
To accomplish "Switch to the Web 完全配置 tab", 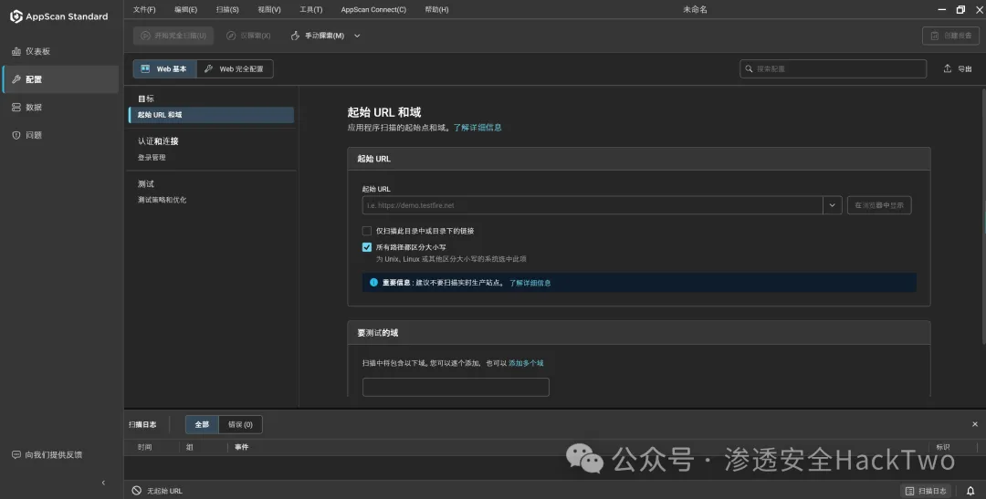I will pyautogui.click(x=235, y=68).
